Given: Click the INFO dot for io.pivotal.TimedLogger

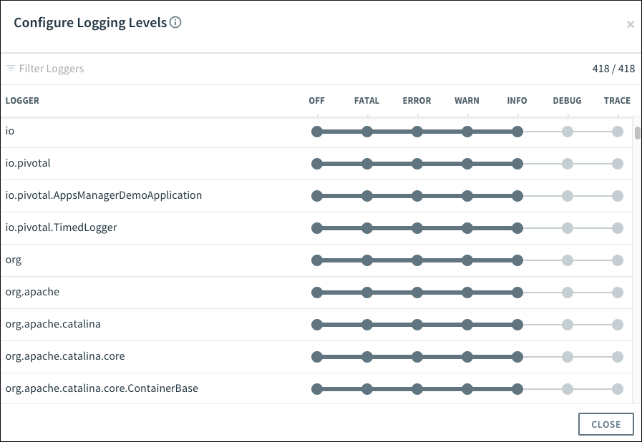Looking at the screenshot, I should click(x=517, y=228).
